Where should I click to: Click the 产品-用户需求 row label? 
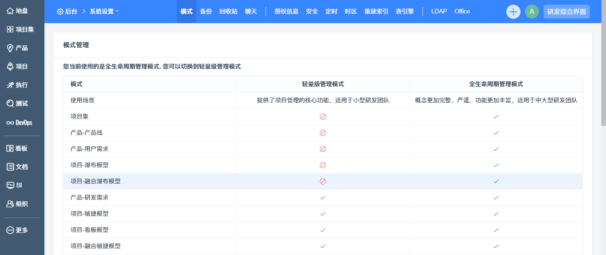tap(89, 149)
